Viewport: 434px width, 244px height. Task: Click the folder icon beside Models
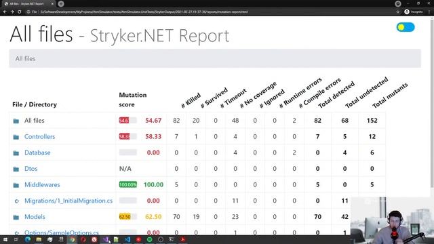(x=16, y=217)
